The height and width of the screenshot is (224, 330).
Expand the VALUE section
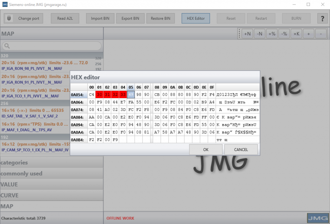coord(51,184)
